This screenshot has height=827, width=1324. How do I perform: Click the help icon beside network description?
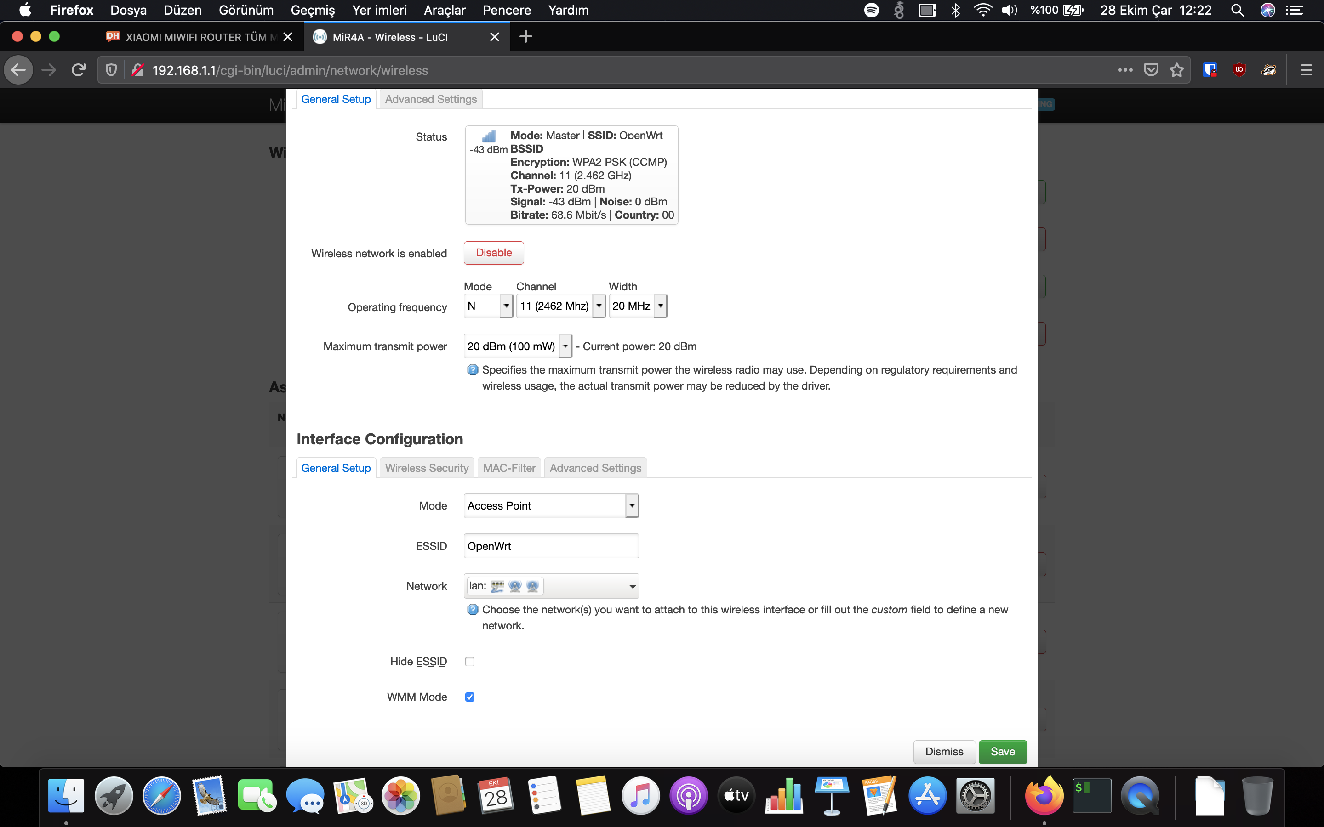[473, 610]
